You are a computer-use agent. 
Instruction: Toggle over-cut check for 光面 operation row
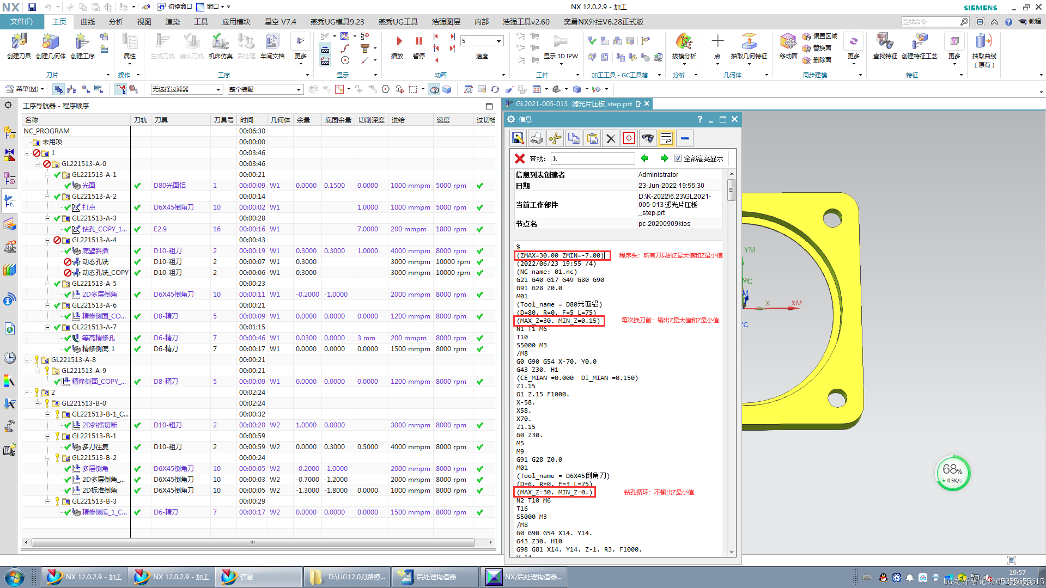480,186
